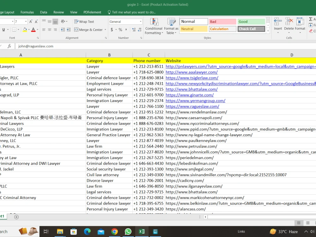Viewport: 316px width, 237px height.
Task: Expand font size dropdown showing 7
Action: 26,21
